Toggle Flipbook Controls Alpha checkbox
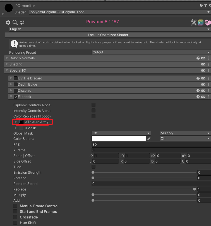 coord(93,105)
